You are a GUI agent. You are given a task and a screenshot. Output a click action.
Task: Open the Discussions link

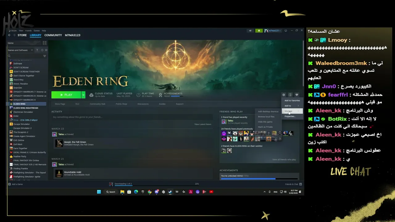pos(143,104)
